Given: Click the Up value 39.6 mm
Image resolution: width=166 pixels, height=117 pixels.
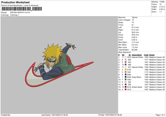Looking at the screenshot, I should 135,32.
